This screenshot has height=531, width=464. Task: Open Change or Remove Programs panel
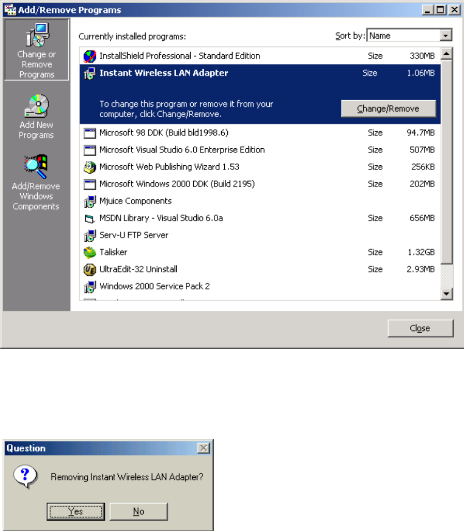pyautogui.click(x=37, y=50)
